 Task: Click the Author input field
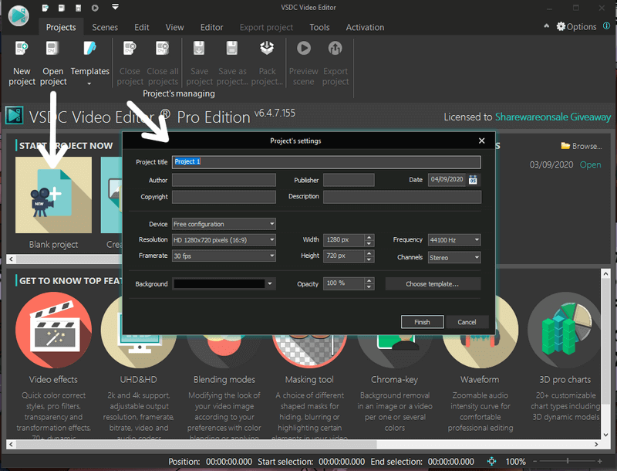pyautogui.click(x=224, y=180)
